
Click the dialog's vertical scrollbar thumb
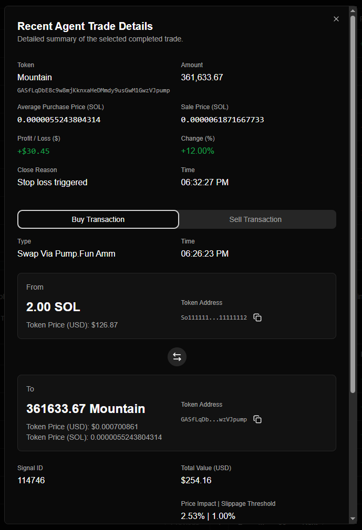353,205
